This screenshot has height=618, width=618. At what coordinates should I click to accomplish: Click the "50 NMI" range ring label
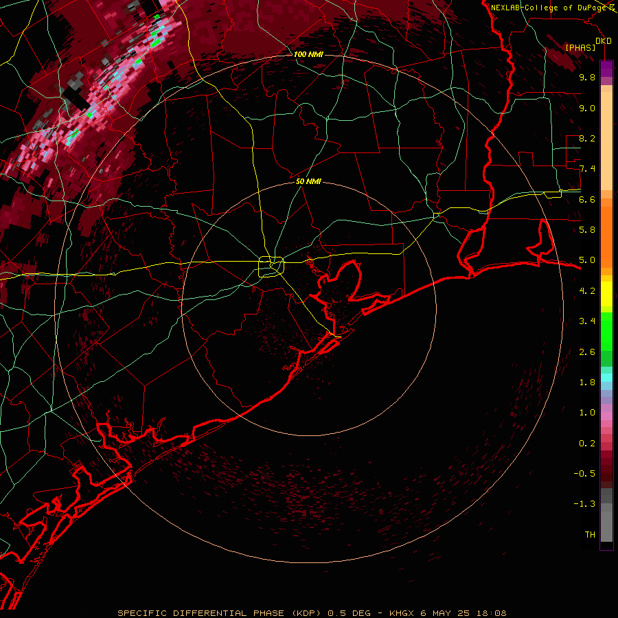308,181
